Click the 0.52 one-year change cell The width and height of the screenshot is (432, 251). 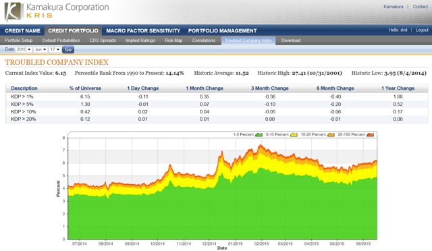(x=398, y=104)
